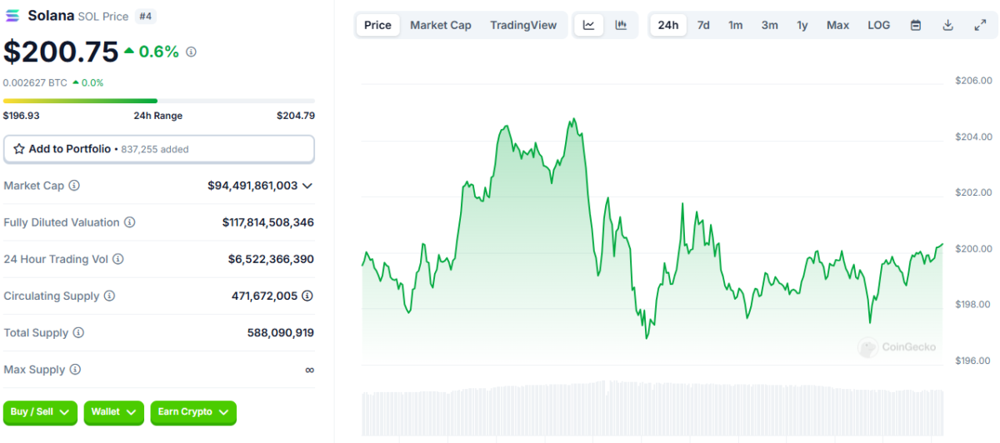Click info icon beside Fully Diluted Valuation
Screen dimensions: 1000x443
point(129,222)
